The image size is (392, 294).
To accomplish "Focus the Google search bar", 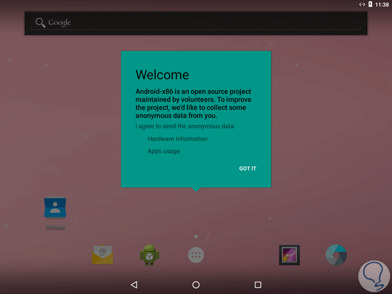I will [x=196, y=23].
